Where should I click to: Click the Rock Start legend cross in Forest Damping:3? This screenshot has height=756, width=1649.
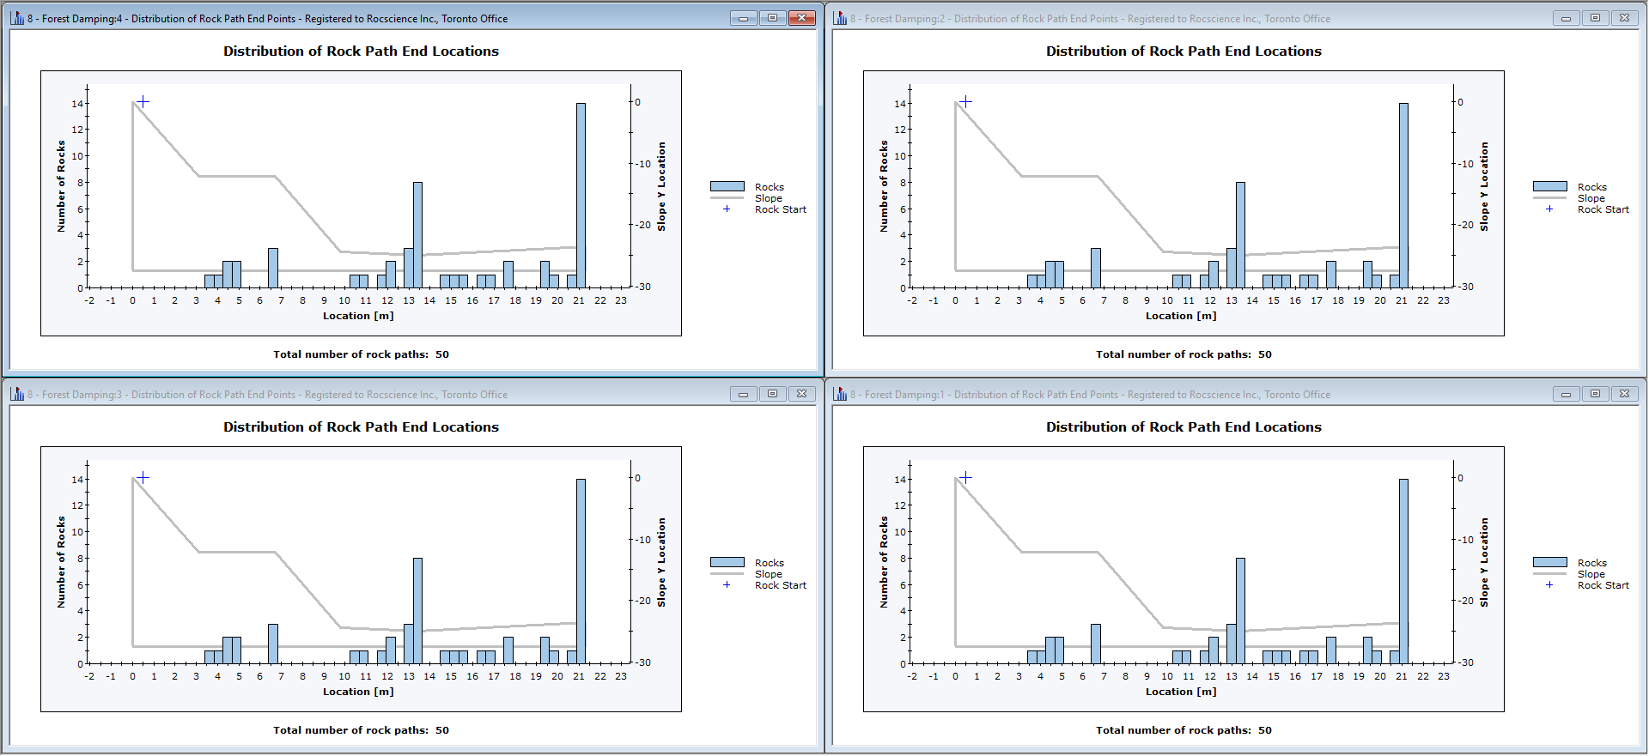tap(727, 585)
